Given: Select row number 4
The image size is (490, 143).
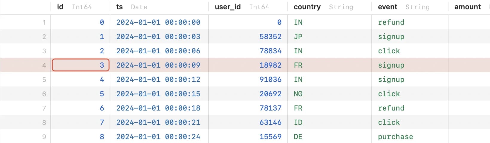Looking at the screenshot, I should pos(44,65).
